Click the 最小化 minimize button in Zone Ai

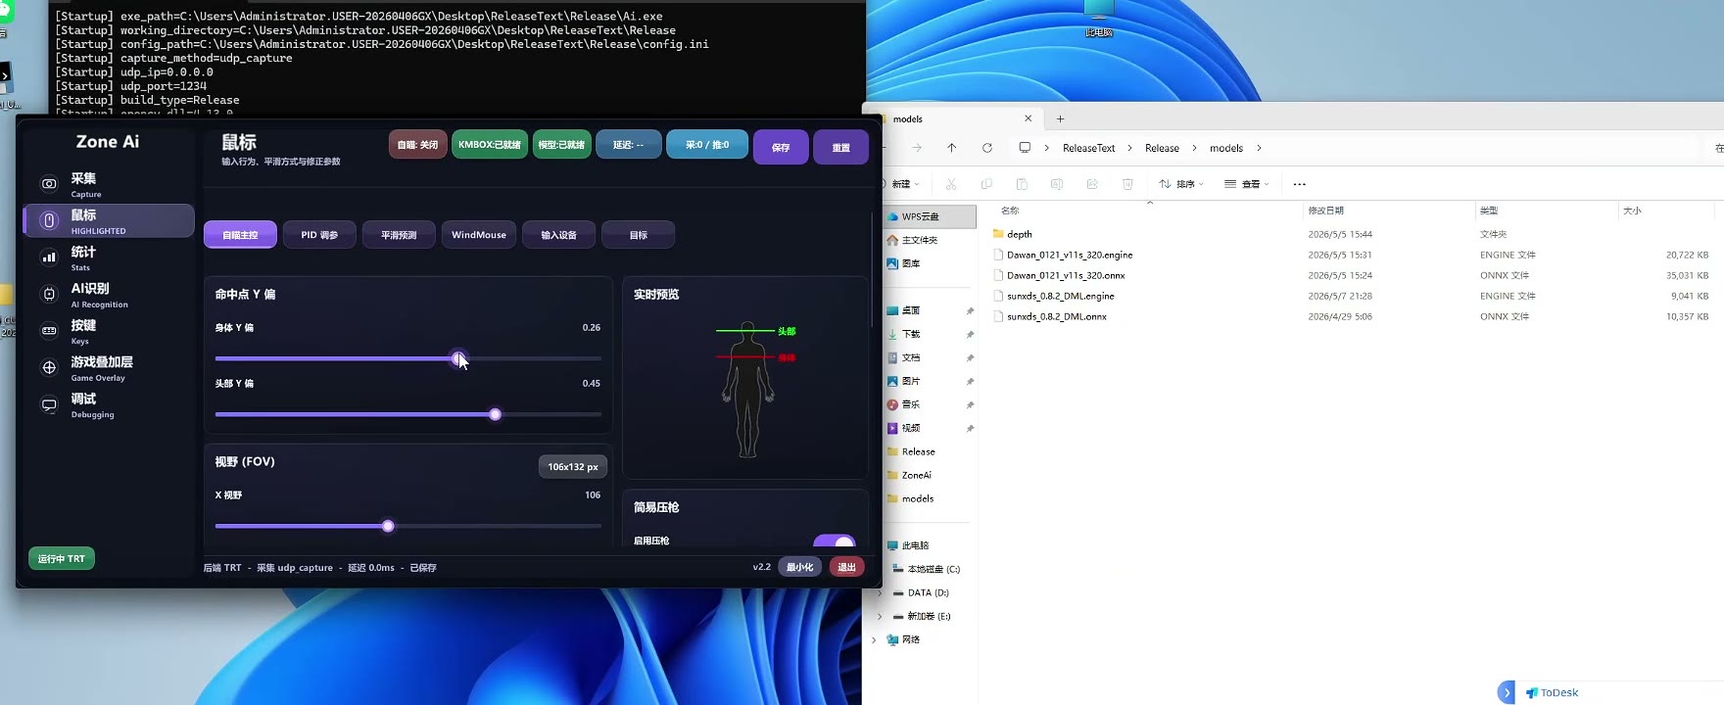click(x=800, y=567)
